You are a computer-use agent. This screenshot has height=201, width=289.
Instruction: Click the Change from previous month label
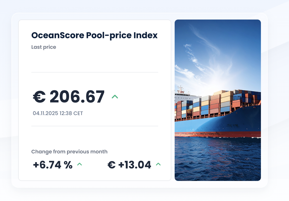(x=69, y=152)
